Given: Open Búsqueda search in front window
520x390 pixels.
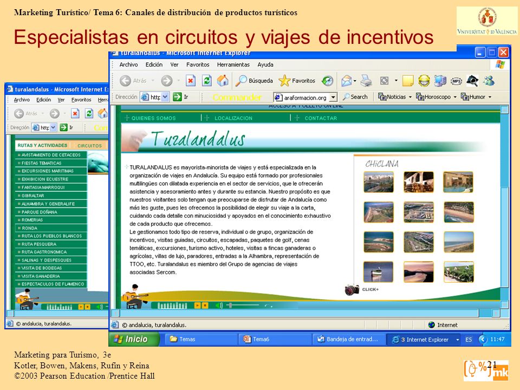Looking at the screenshot, I should pyautogui.click(x=255, y=81).
